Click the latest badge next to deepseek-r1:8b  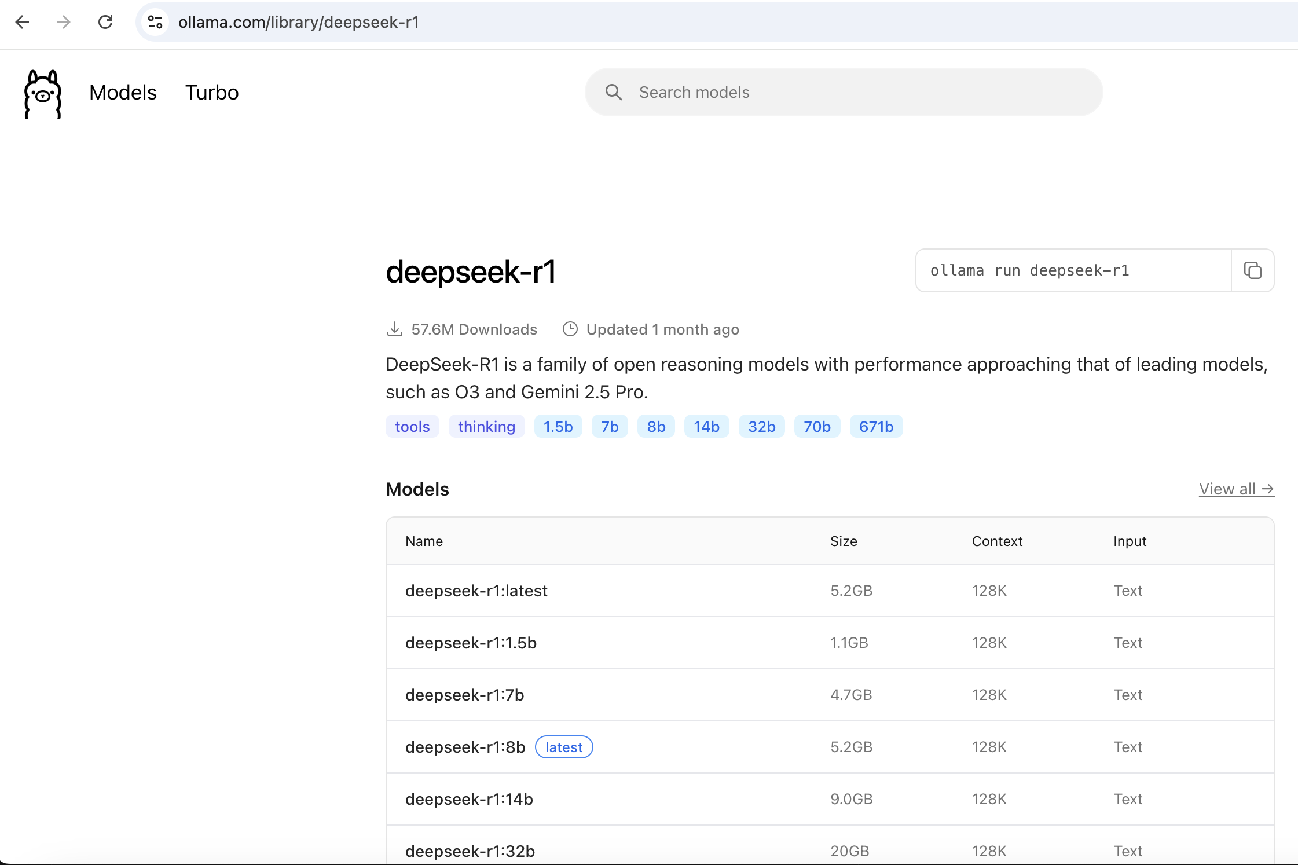563,747
